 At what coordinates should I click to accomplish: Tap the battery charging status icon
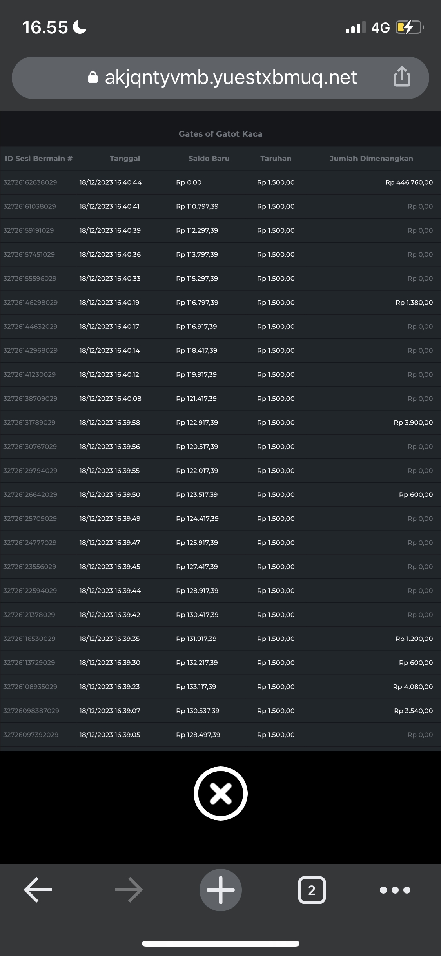pos(410,27)
